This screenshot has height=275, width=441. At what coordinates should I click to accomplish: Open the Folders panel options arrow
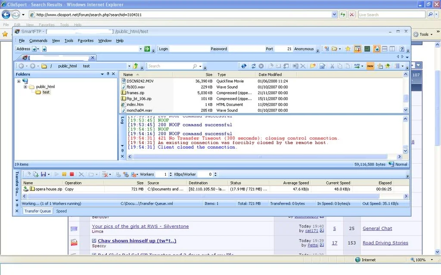tap(102, 74)
